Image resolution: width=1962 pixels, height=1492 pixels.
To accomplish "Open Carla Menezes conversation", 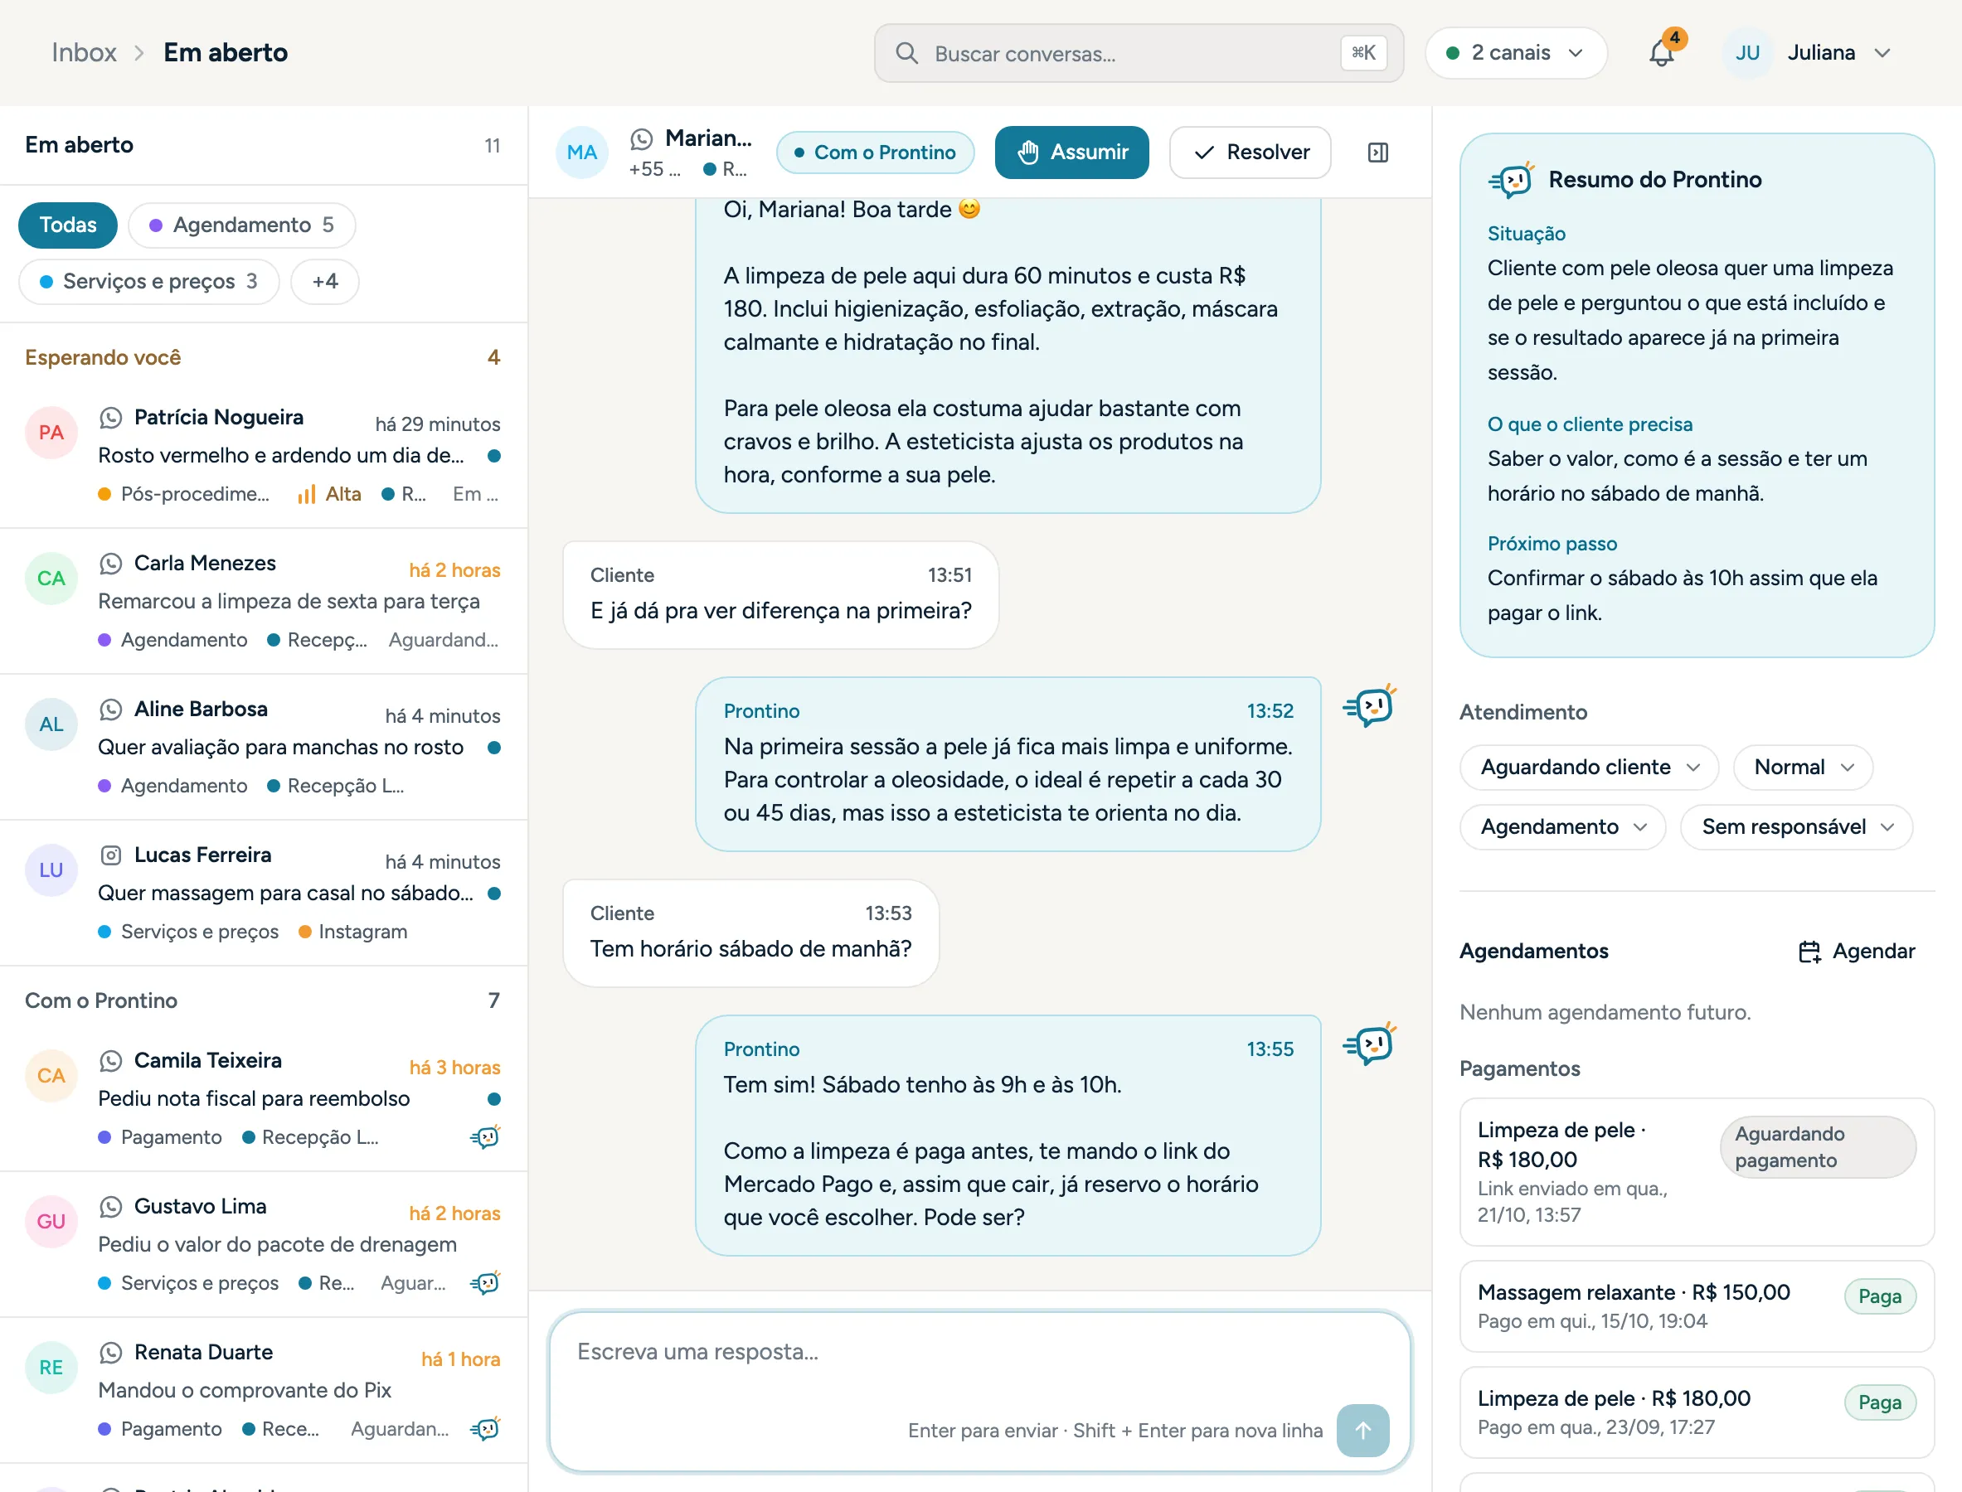I will (264, 601).
